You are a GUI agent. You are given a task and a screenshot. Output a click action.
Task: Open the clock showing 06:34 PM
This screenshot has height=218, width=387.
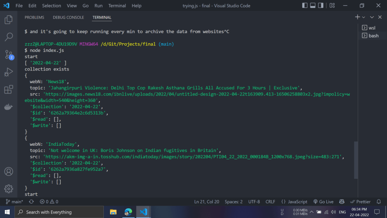[359, 212]
